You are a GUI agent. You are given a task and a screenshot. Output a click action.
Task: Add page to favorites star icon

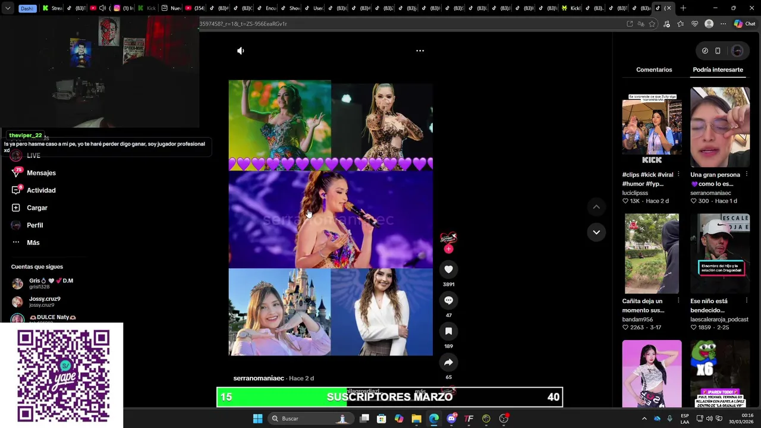[x=652, y=24]
